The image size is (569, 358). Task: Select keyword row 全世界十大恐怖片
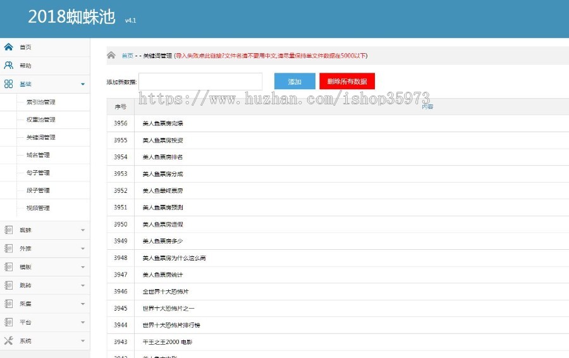point(166,292)
